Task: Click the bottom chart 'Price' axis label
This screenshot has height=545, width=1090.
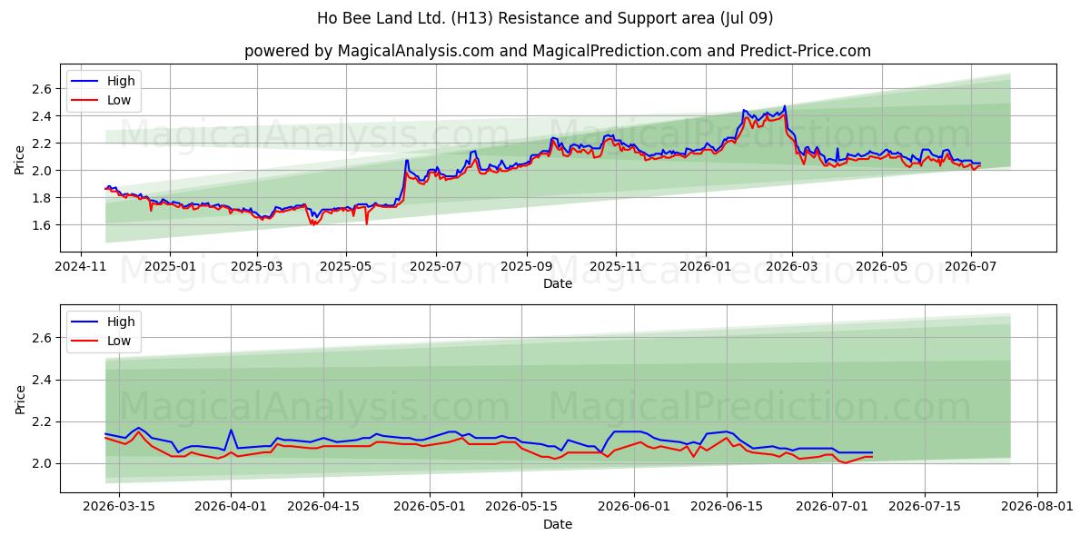Action: (x=21, y=398)
